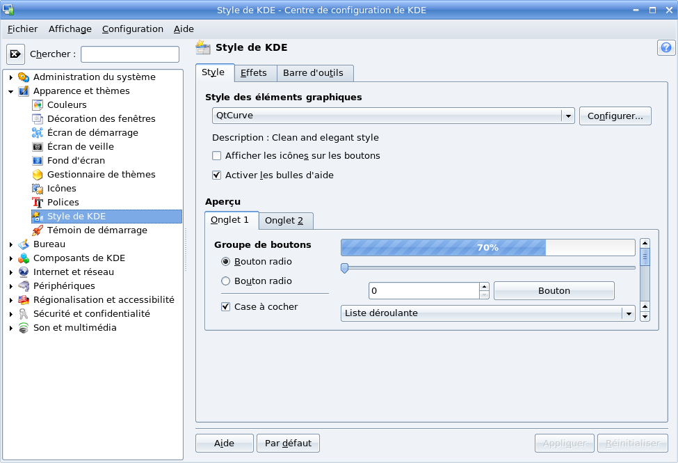
Task: Click the preview Bouton button
Action: coord(554,290)
